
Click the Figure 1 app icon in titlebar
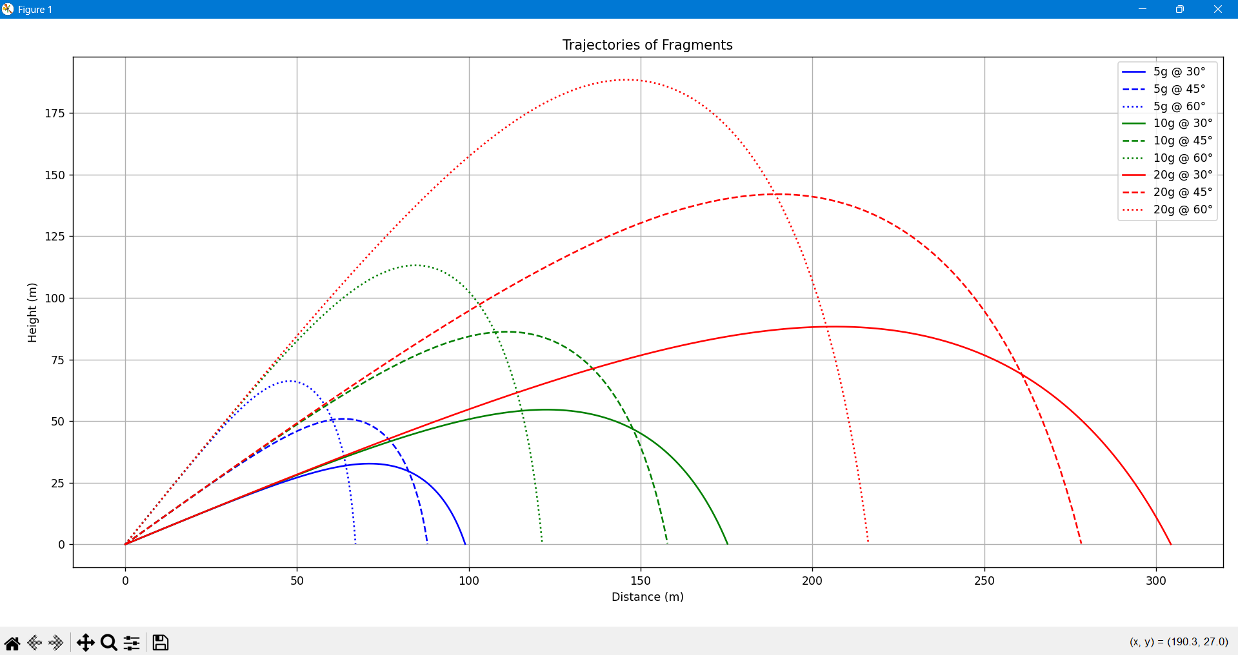coord(8,9)
